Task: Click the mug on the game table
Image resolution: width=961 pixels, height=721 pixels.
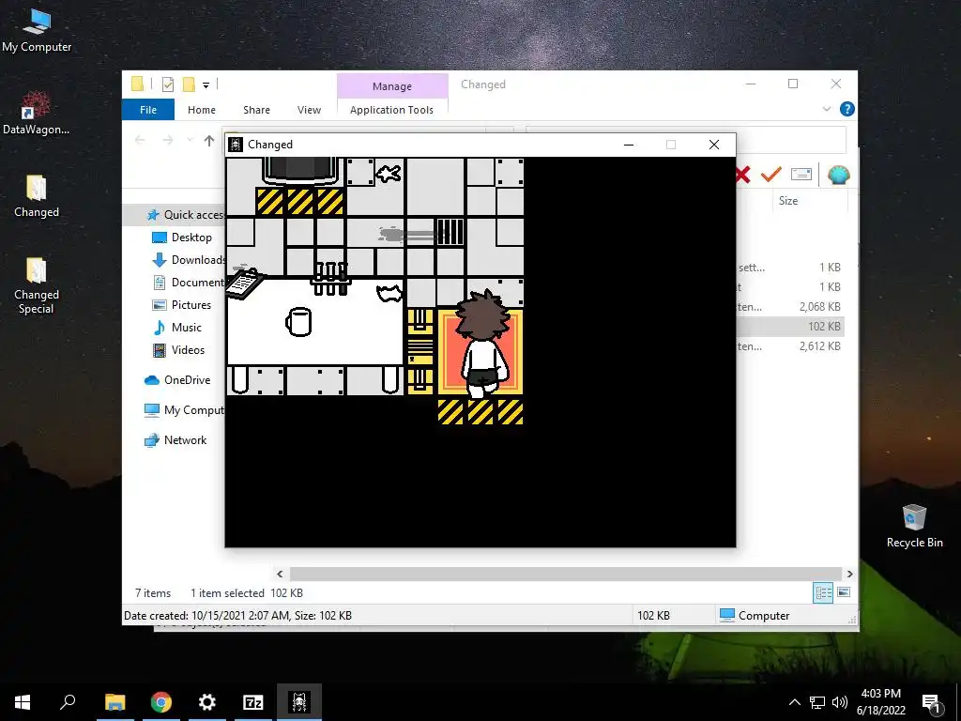Action: 298,322
